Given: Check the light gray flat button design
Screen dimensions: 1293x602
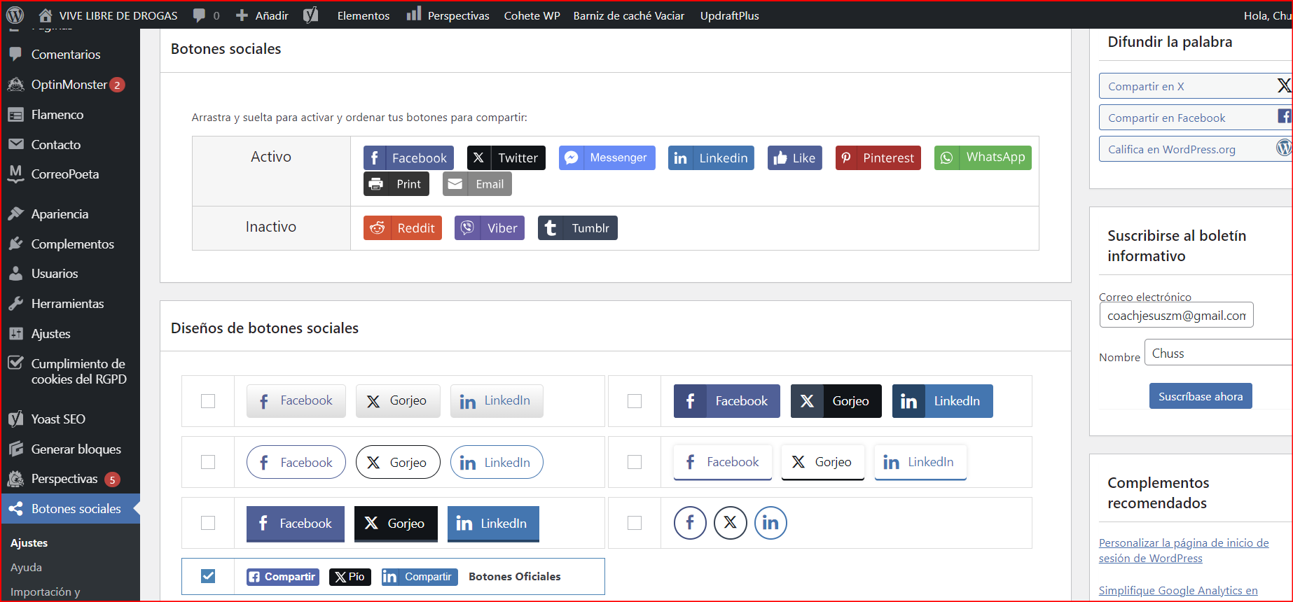Looking at the screenshot, I should [208, 401].
